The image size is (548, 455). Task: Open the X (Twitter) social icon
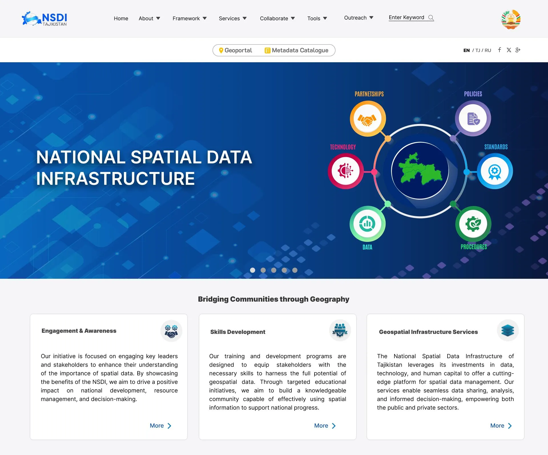[x=509, y=50]
